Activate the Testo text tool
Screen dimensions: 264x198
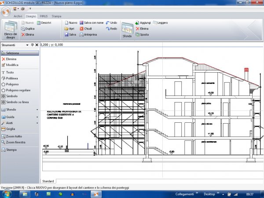click(10, 72)
